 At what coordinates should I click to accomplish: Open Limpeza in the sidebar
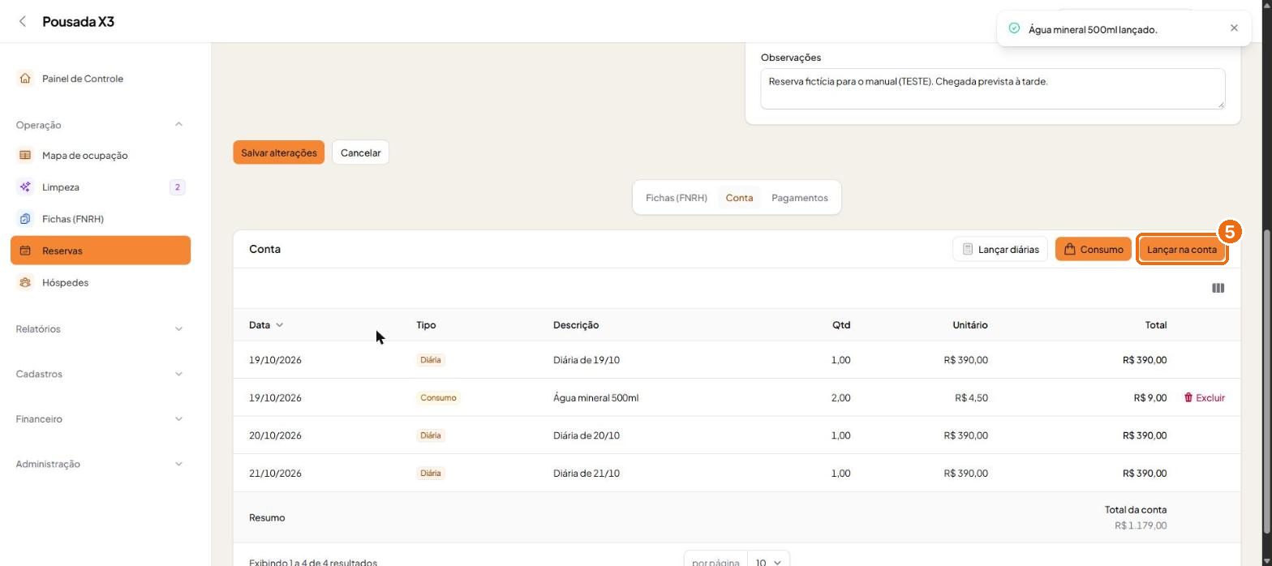(x=101, y=187)
